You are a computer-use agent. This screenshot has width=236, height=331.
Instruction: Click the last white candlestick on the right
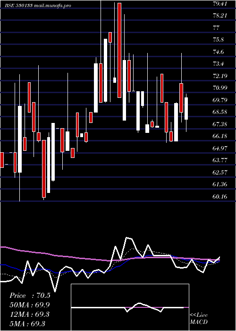[x=186, y=108]
